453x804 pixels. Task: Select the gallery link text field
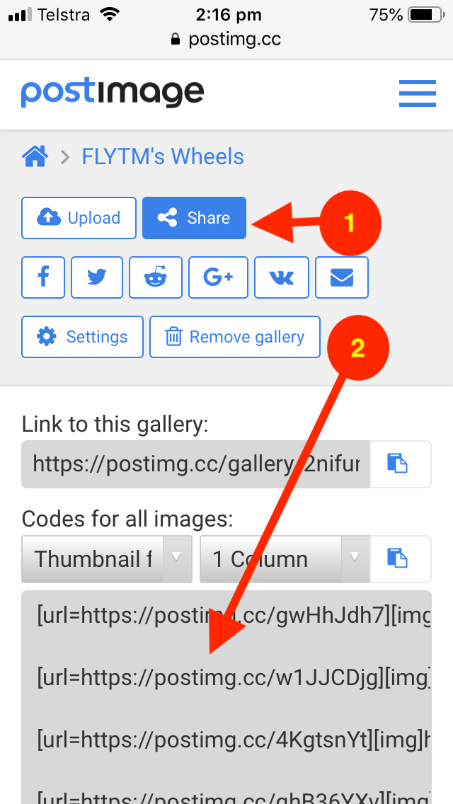[x=195, y=464]
